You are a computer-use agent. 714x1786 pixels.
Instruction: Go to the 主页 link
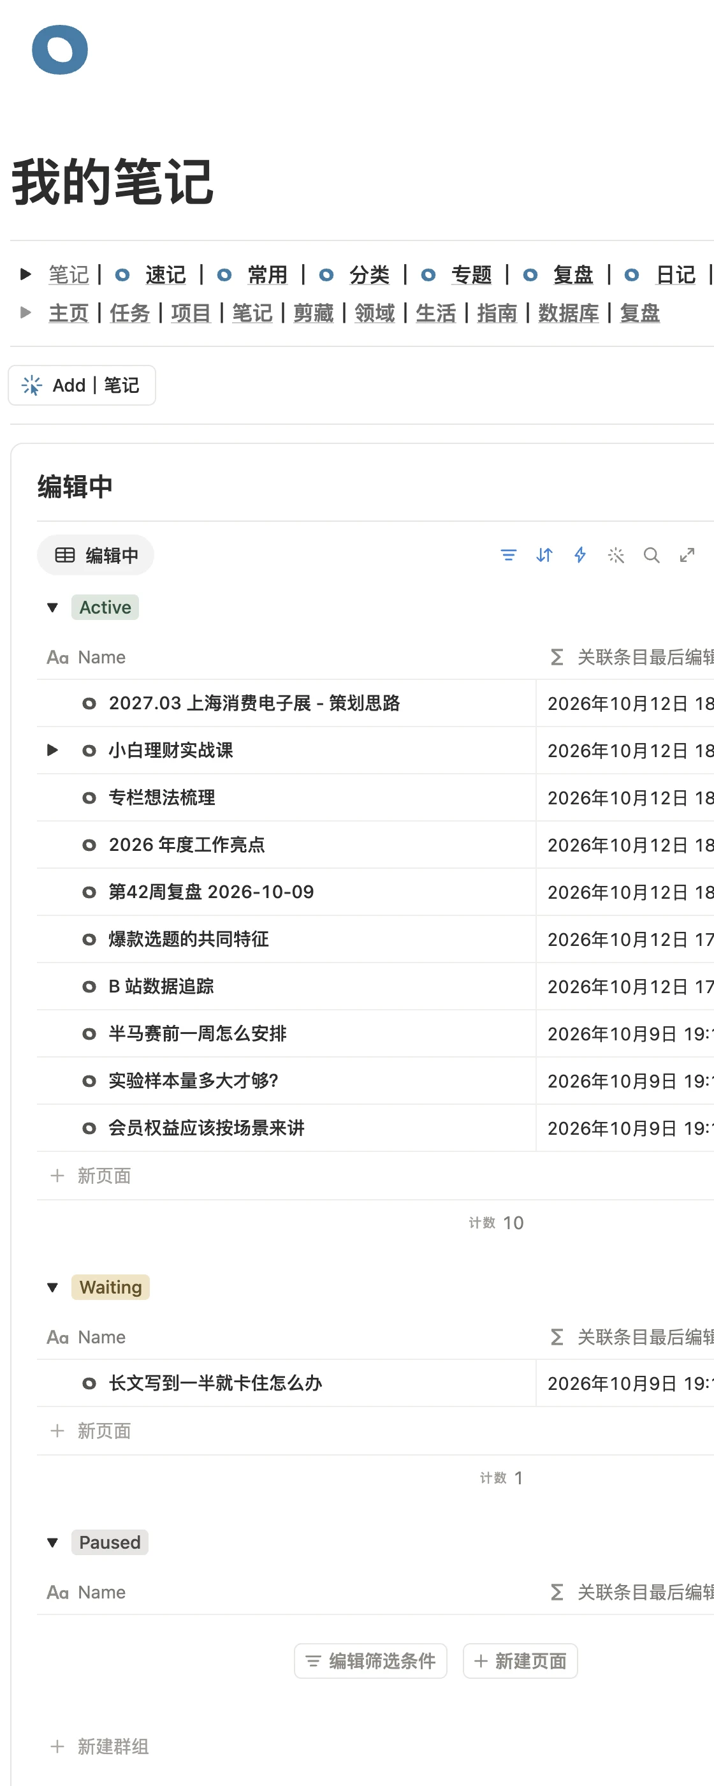69,313
